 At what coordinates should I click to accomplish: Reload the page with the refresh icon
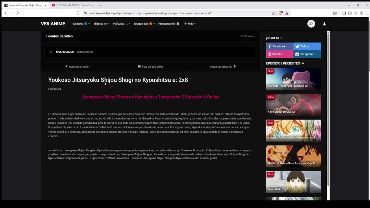17,13
